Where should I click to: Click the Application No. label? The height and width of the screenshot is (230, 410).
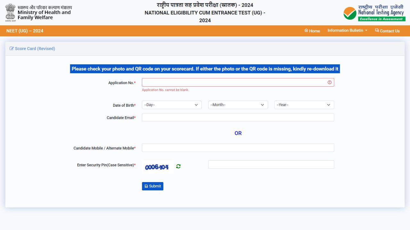pyautogui.click(x=122, y=83)
